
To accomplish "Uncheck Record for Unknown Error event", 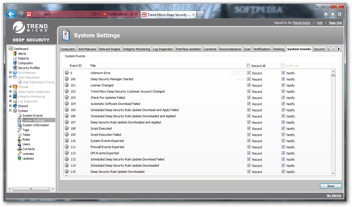I will (x=249, y=73).
